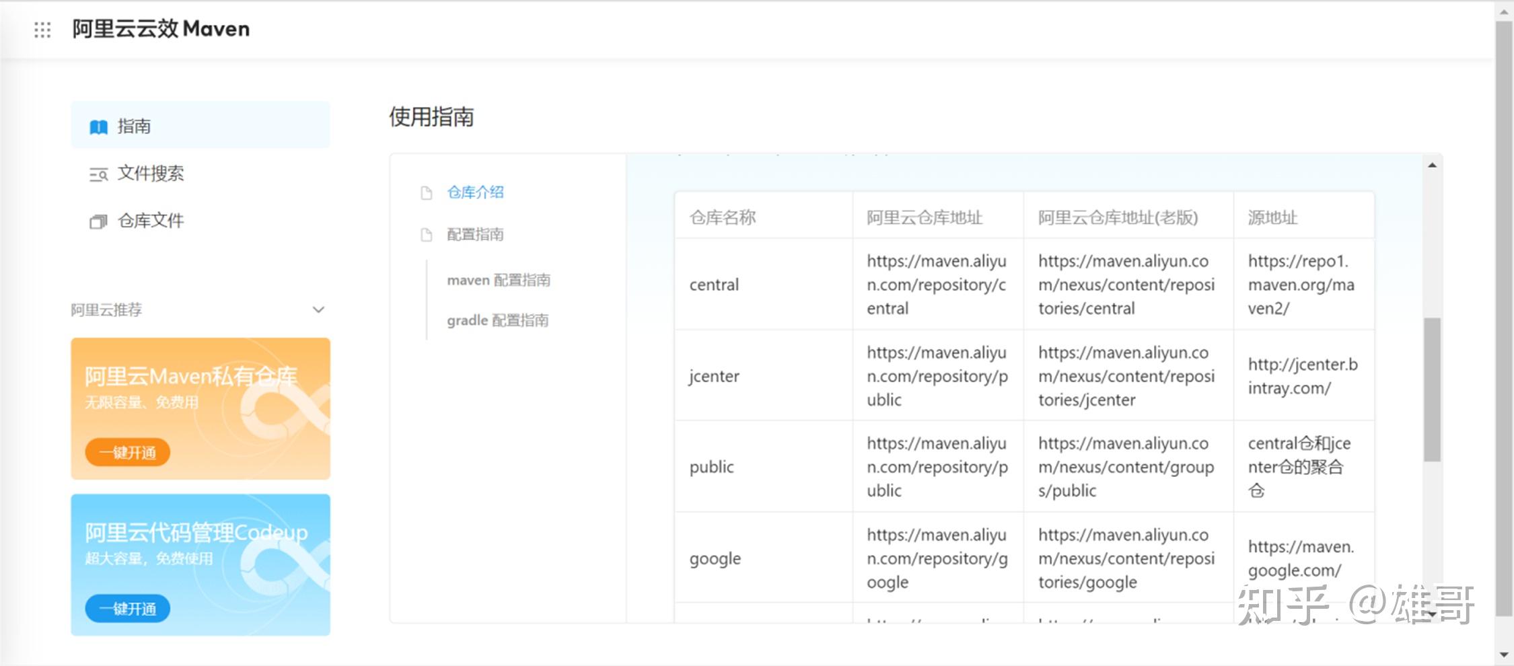
Task: Open the app grid launcher icon
Action: coord(42,30)
